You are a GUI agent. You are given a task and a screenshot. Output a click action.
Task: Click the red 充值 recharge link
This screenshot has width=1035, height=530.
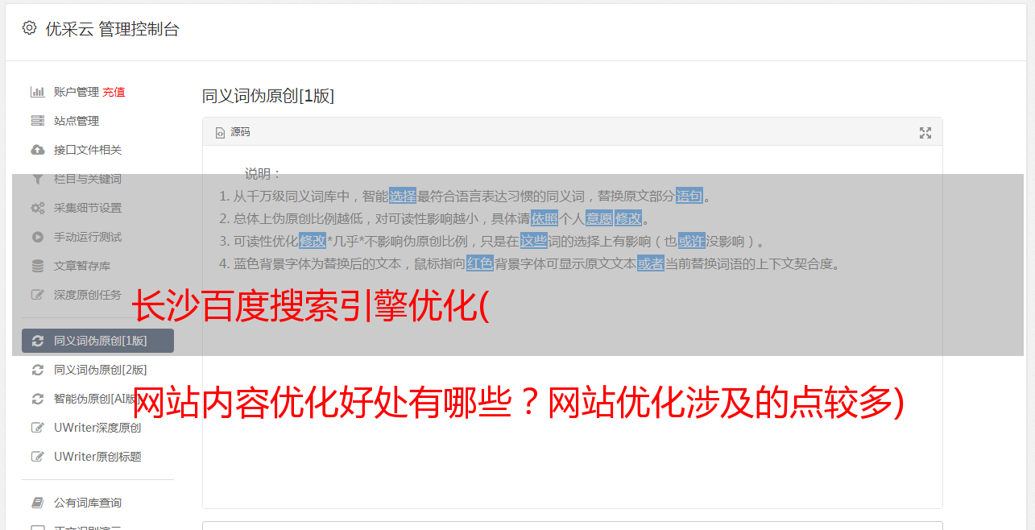(114, 92)
